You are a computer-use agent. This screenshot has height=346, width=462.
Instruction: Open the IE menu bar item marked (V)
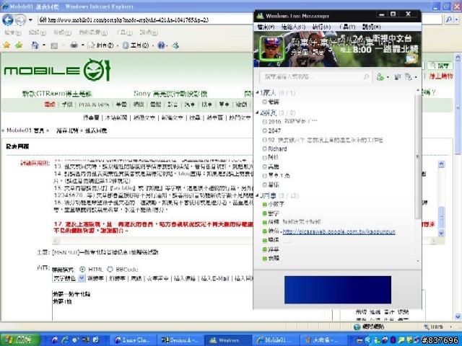click(x=62, y=32)
